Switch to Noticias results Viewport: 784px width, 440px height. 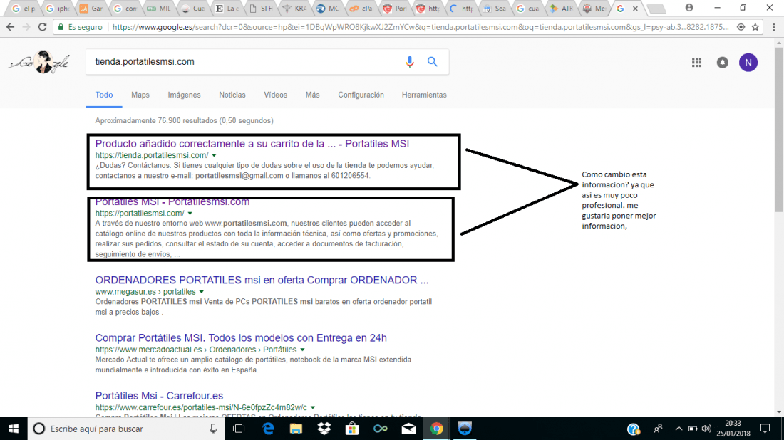pyautogui.click(x=232, y=95)
